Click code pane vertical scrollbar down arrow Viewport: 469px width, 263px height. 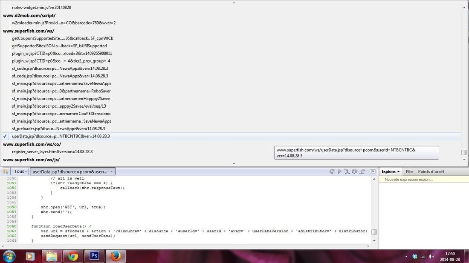pyautogui.click(x=374, y=240)
